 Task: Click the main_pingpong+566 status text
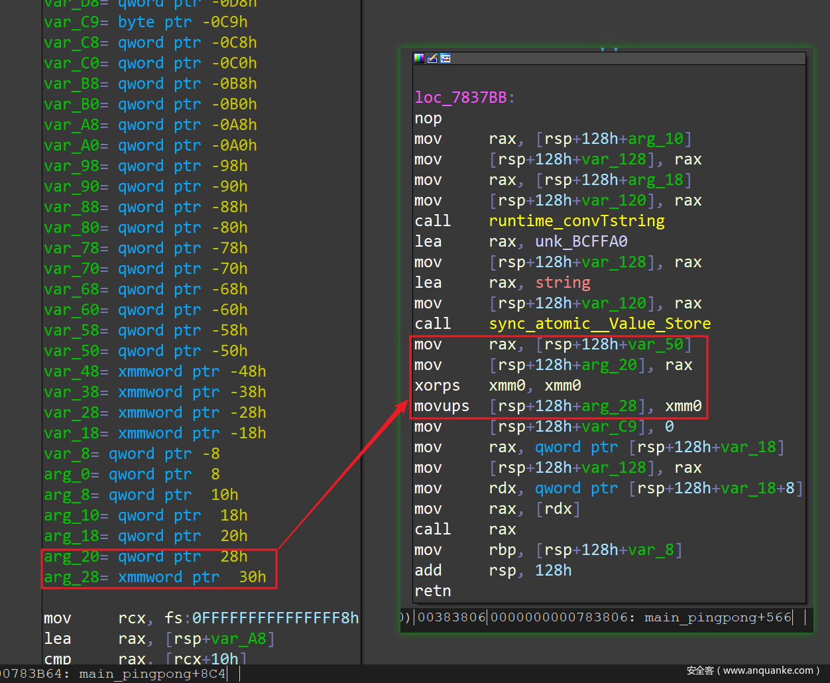click(x=717, y=617)
